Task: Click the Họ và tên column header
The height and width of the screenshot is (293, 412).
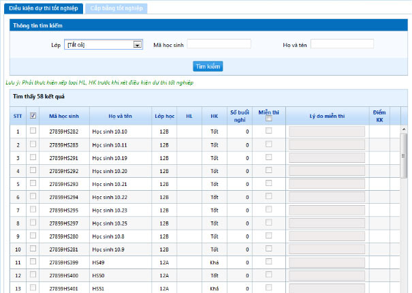Action: (x=120, y=116)
